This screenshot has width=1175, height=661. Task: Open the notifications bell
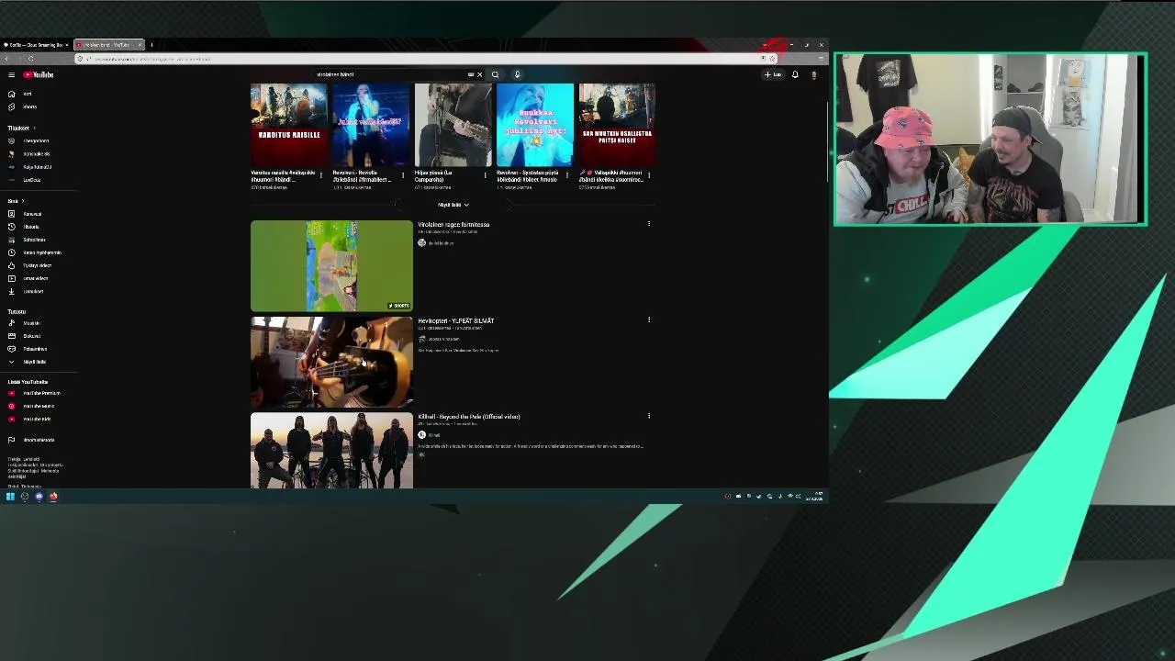[795, 74]
